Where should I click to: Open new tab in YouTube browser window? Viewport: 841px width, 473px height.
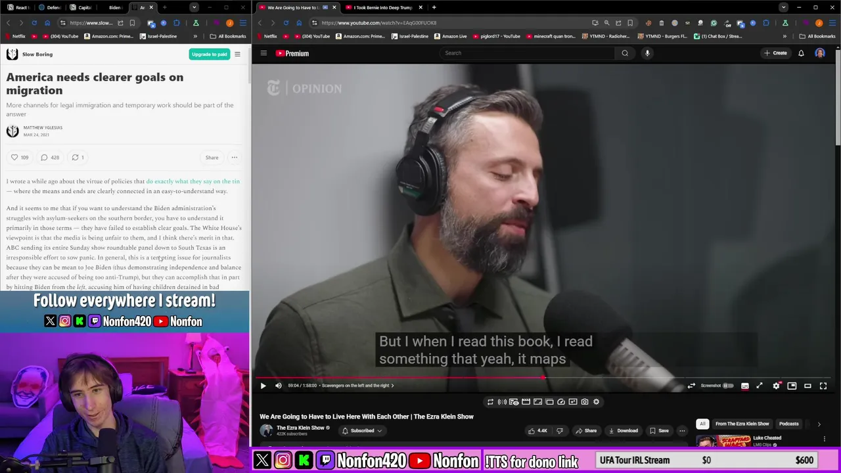click(434, 7)
